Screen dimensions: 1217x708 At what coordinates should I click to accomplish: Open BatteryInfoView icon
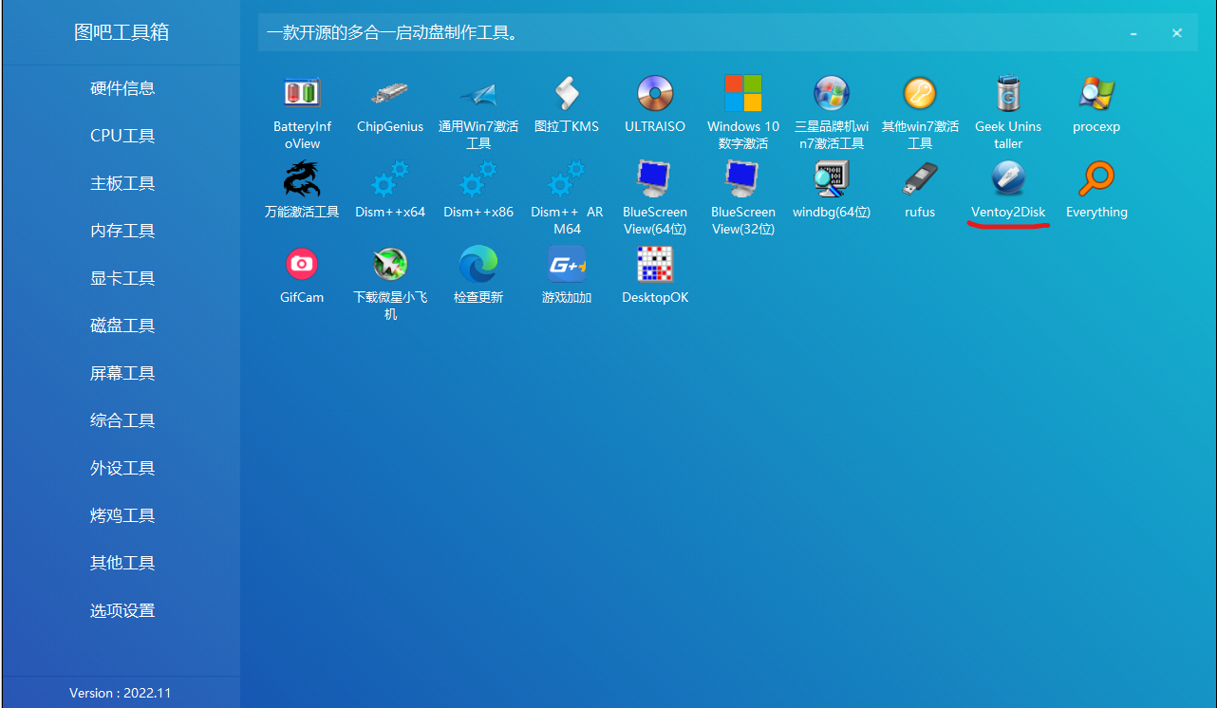[x=302, y=95]
